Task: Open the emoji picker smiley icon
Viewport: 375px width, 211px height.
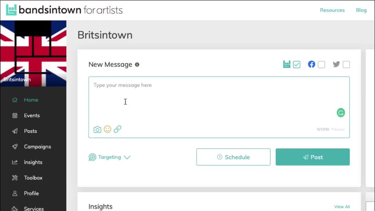Action: (107, 129)
